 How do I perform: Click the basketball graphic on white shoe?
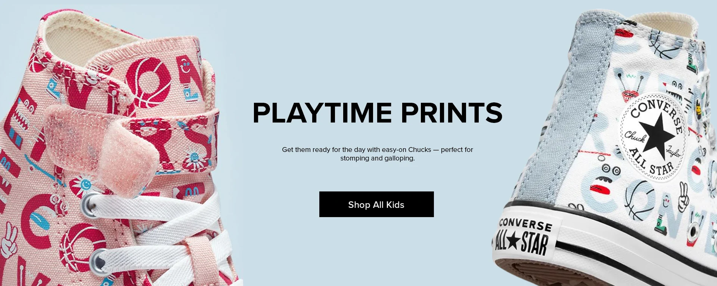tap(639, 200)
